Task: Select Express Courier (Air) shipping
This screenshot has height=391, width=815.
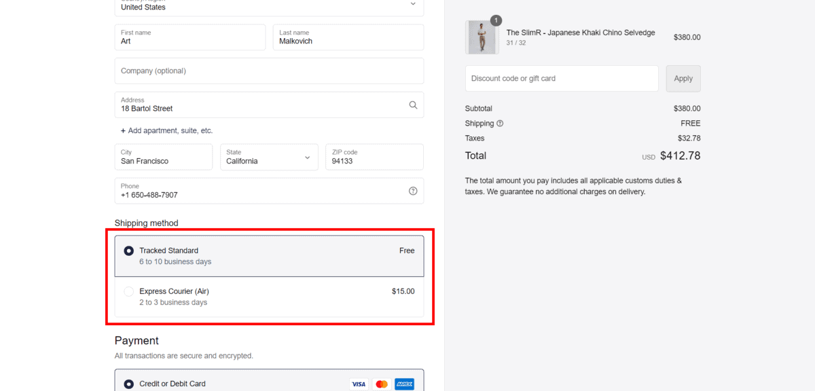Action: coord(129,291)
